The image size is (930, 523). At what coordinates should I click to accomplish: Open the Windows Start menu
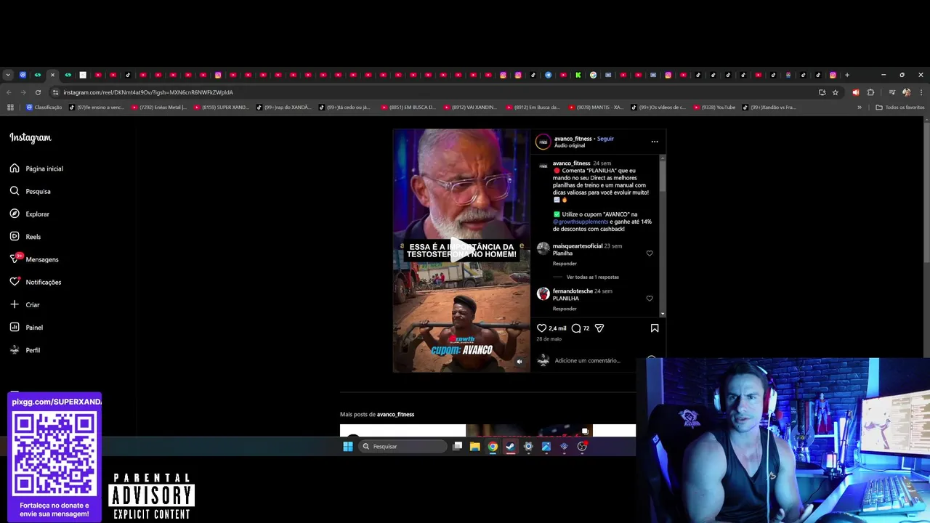347,447
